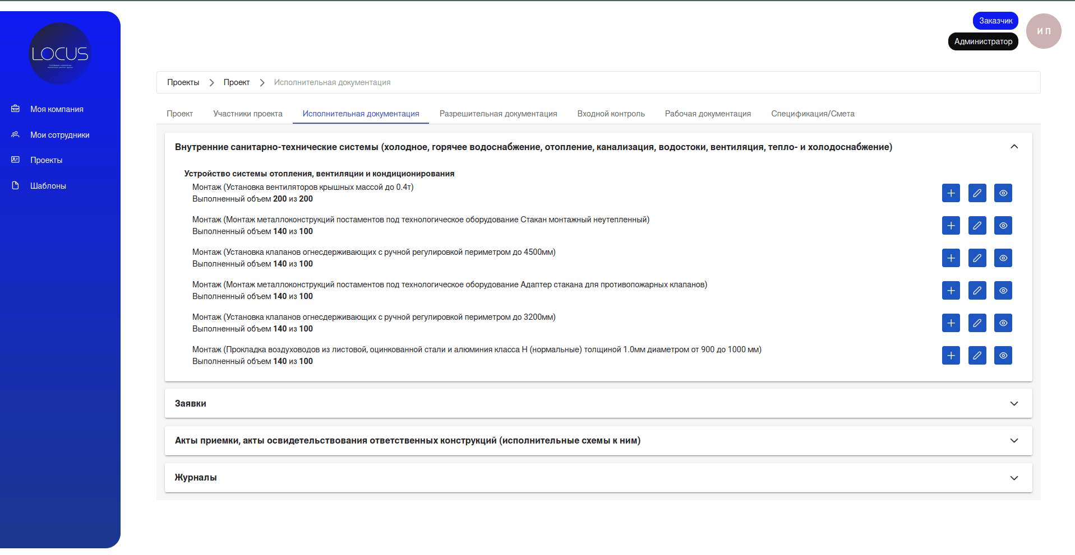Click eye icon for Прокладка воздуховодов row
This screenshot has height=555, width=1075.
(x=1003, y=356)
